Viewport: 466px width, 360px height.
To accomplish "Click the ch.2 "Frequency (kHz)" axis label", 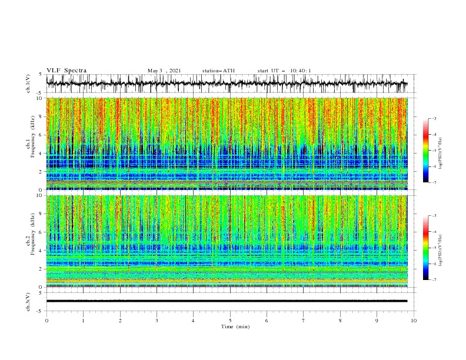I will [33, 234].
